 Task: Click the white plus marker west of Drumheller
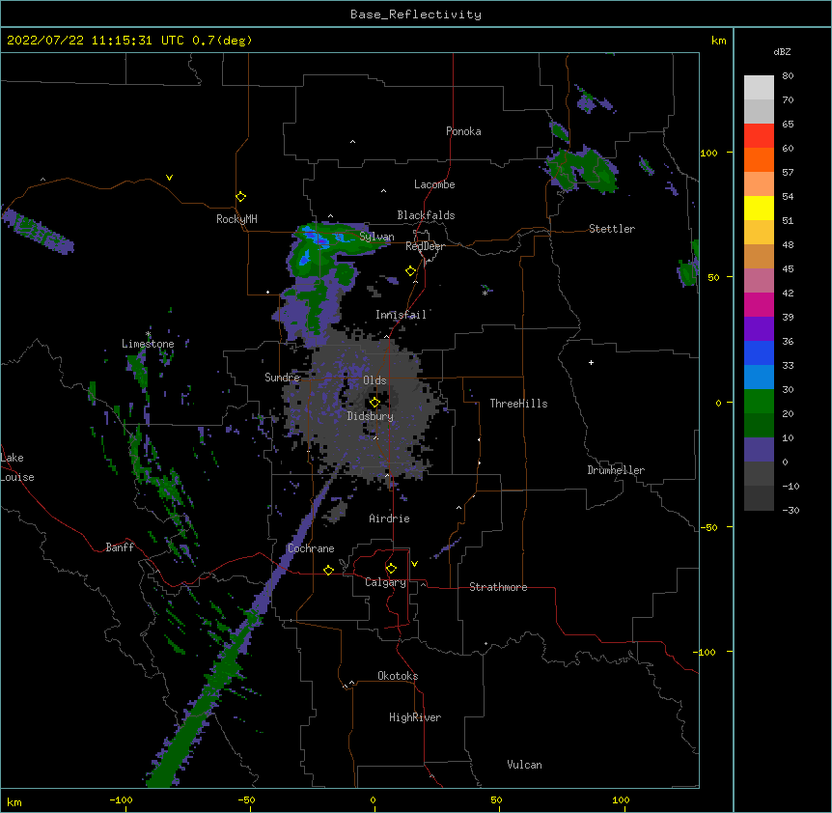tap(591, 362)
